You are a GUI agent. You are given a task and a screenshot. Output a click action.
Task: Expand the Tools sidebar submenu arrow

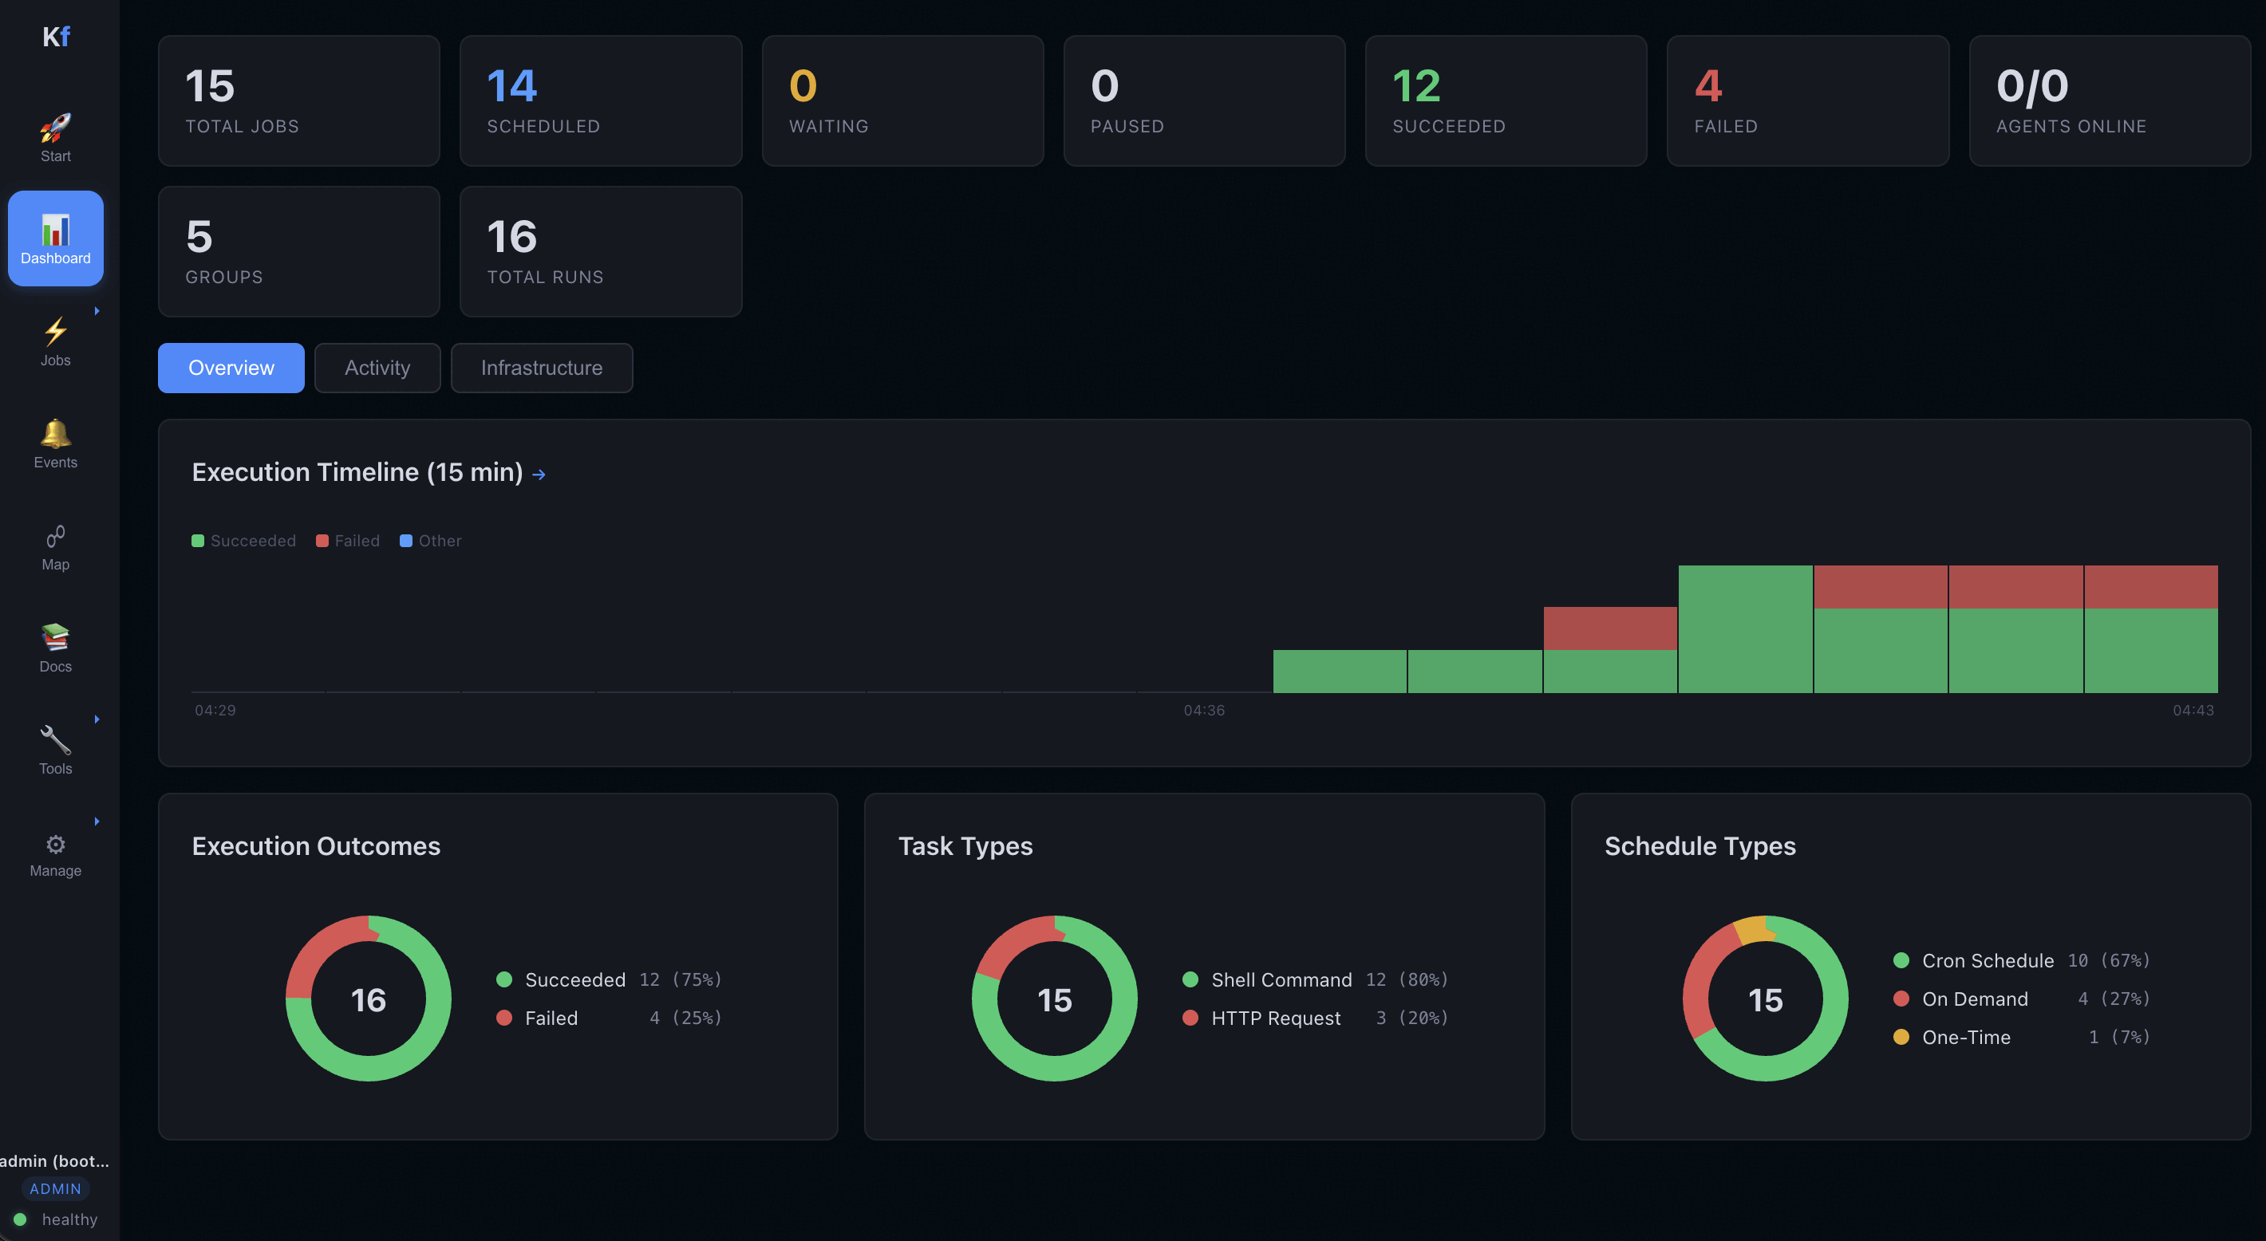pos(96,719)
